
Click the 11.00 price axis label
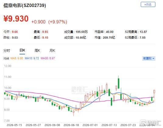coord(8,77)
